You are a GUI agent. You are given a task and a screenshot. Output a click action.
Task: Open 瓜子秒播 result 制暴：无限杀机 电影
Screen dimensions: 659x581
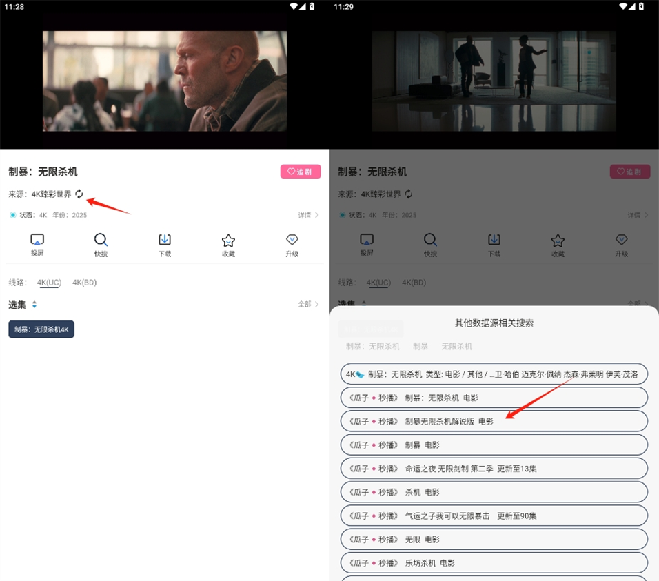494,398
